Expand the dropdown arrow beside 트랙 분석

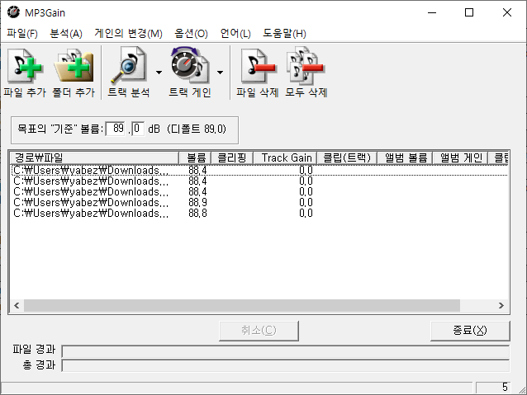click(x=159, y=72)
